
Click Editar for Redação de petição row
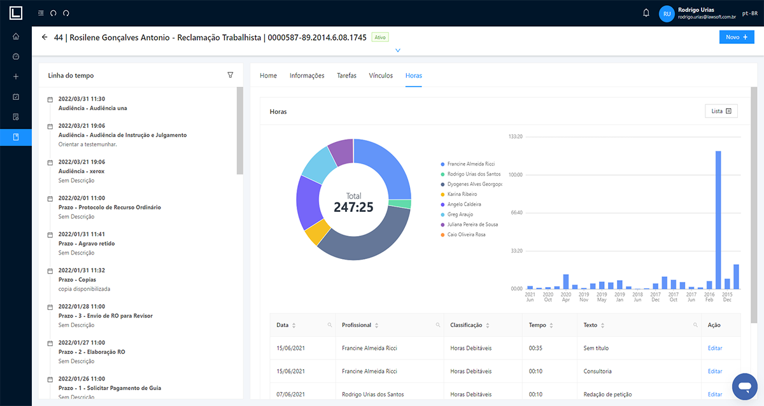coord(715,395)
